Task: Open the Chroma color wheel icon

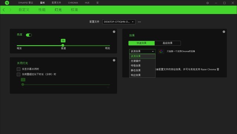Action: point(161,51)
